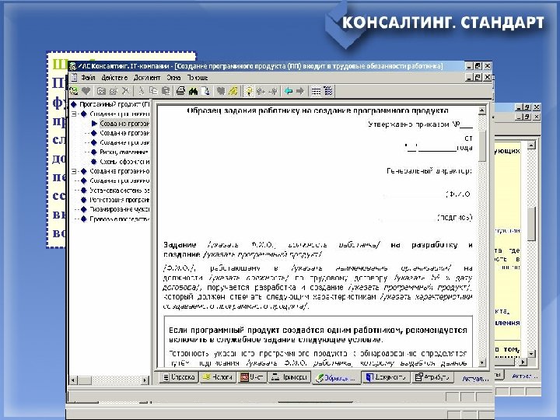Collapse the first Создание tree branch

[x=74, y=114]
